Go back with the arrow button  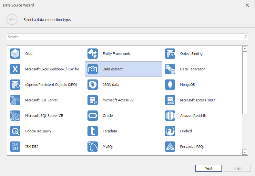(x=12, y=19)
